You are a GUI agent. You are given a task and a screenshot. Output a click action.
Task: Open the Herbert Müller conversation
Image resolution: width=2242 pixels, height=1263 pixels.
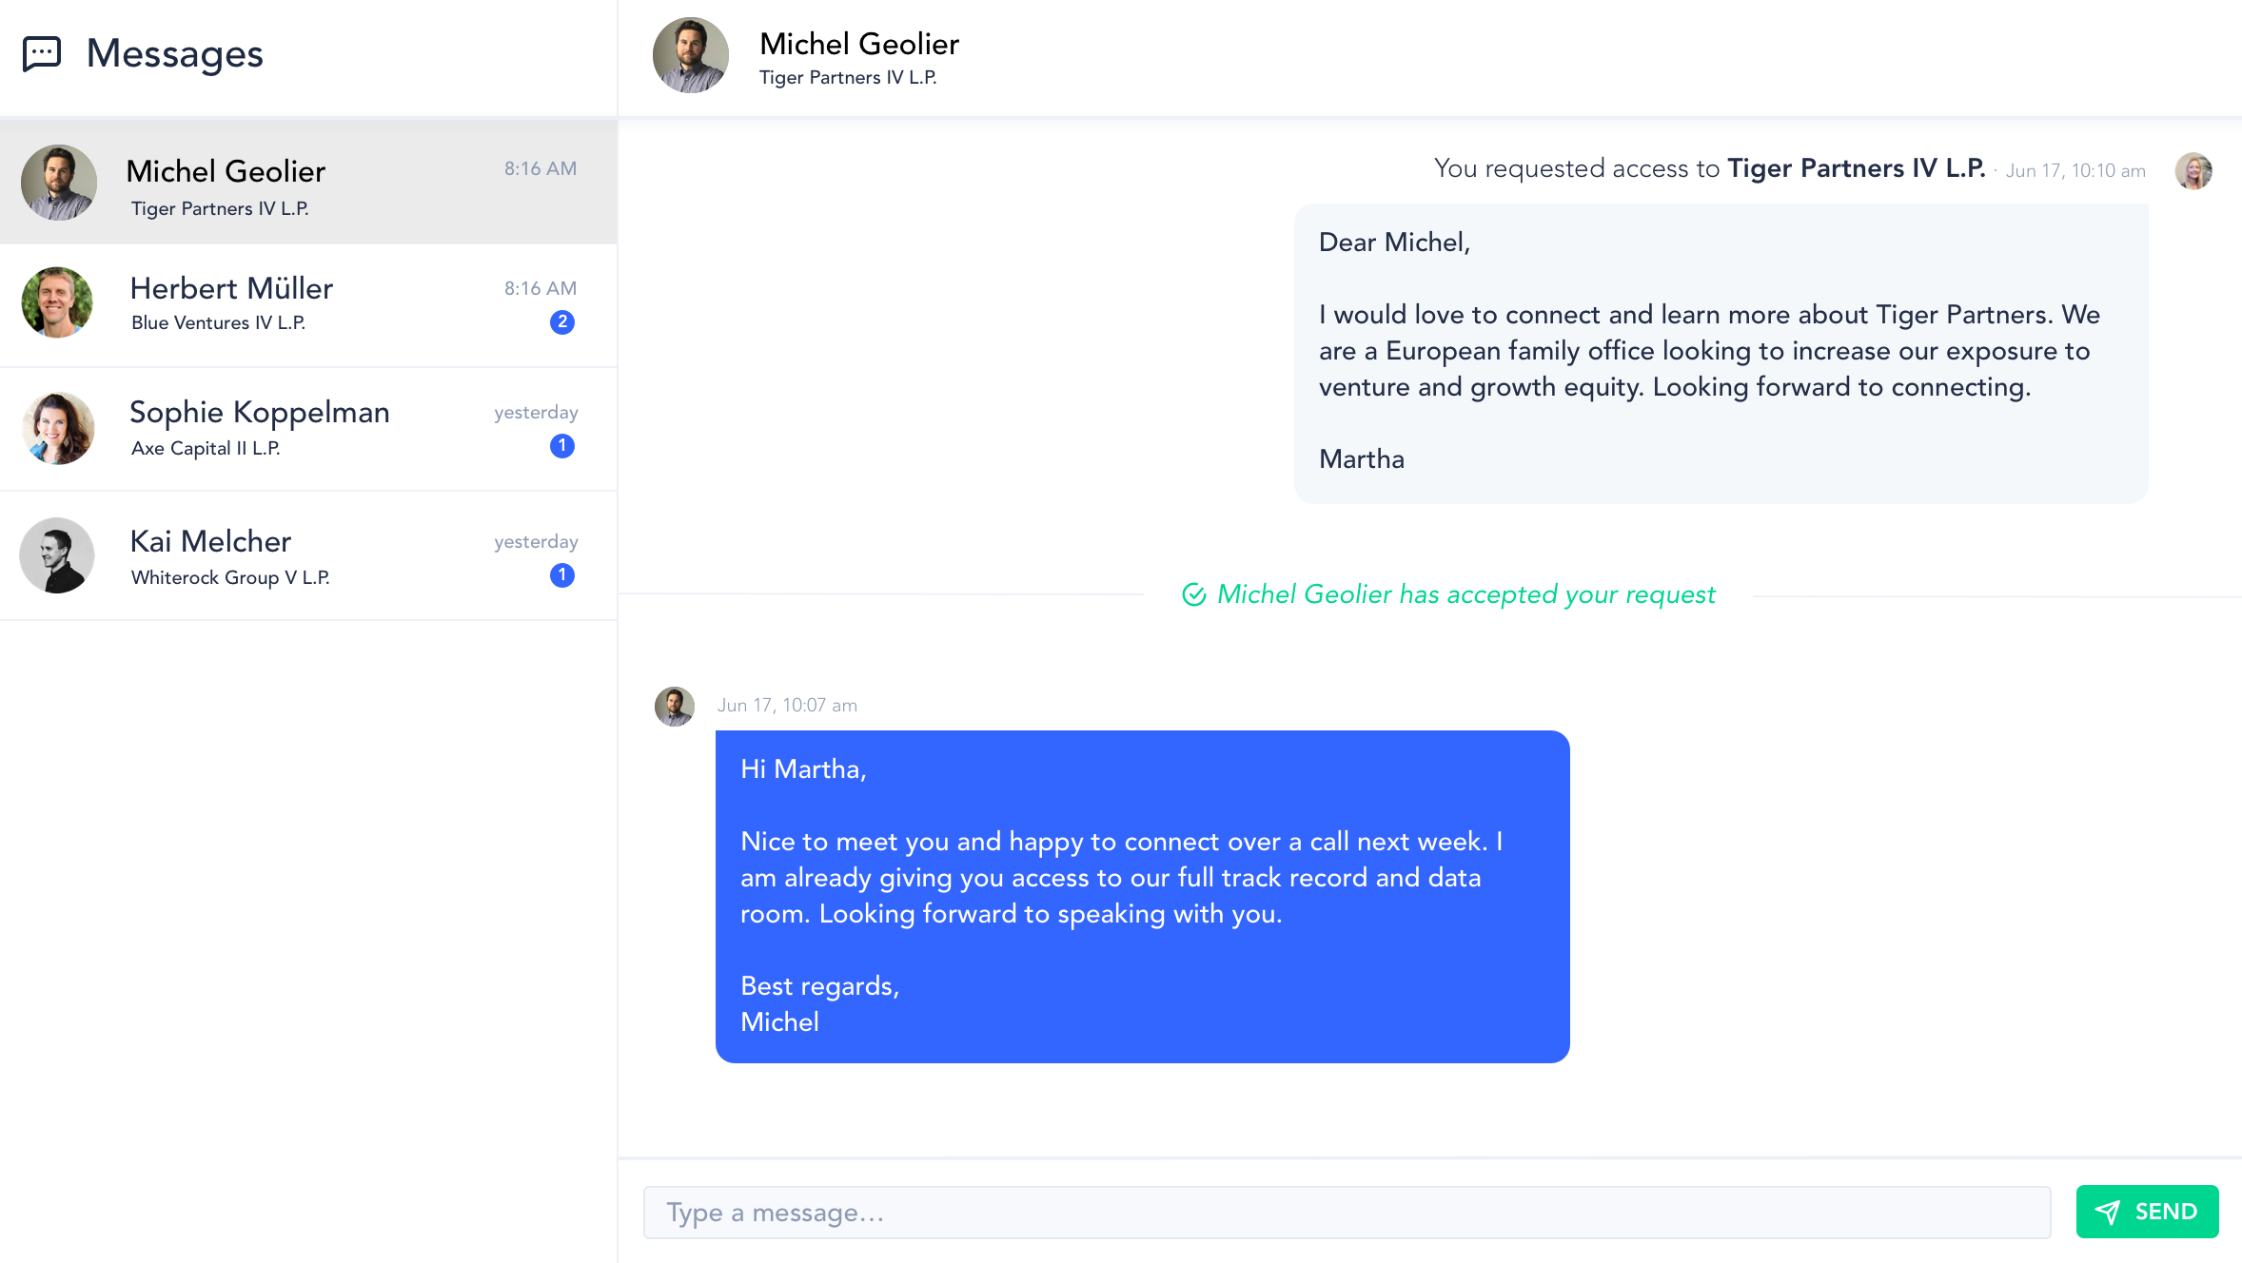coord(308,306)
